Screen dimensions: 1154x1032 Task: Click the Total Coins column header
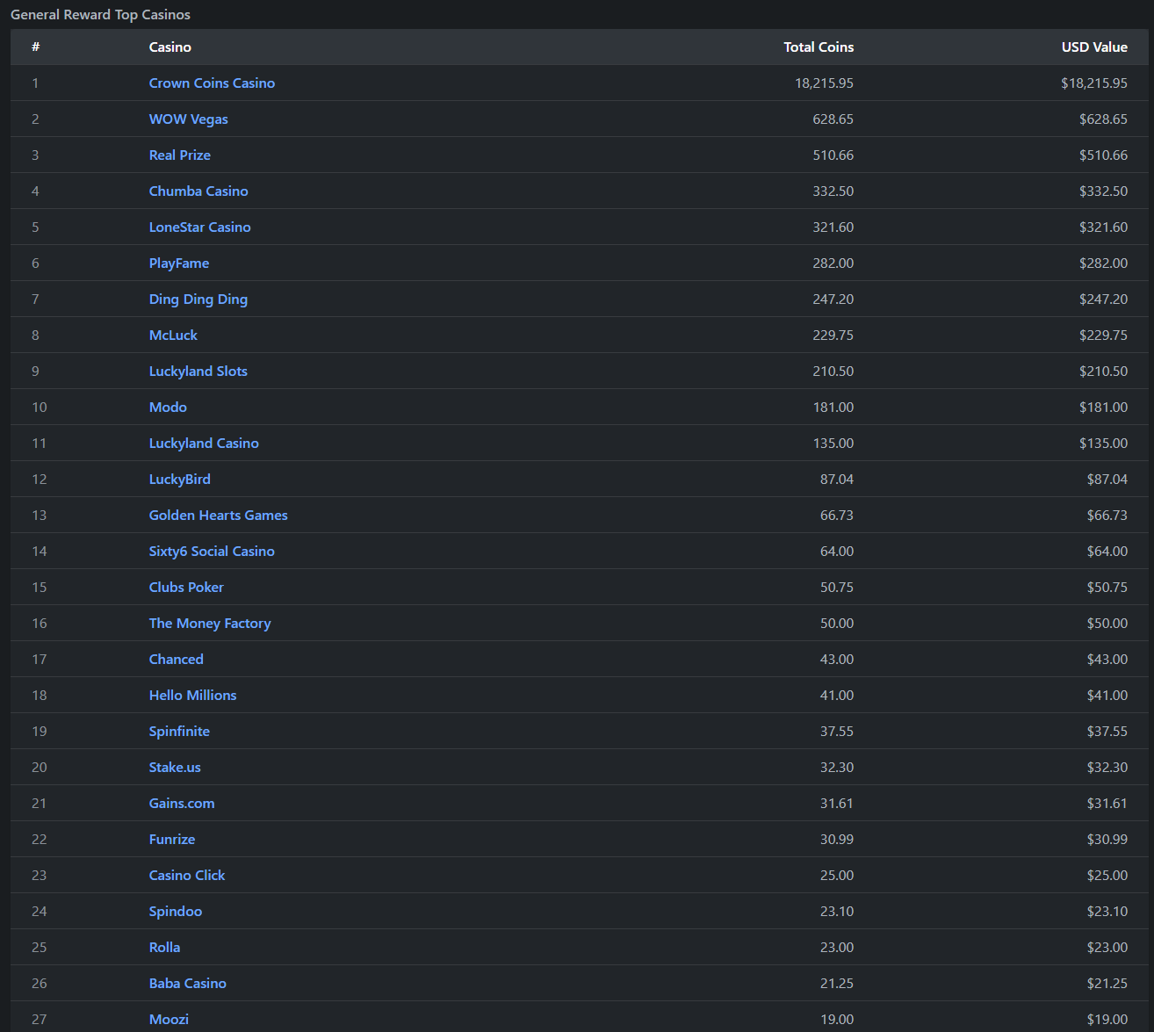pyautogui.click(x=819, y=47)
